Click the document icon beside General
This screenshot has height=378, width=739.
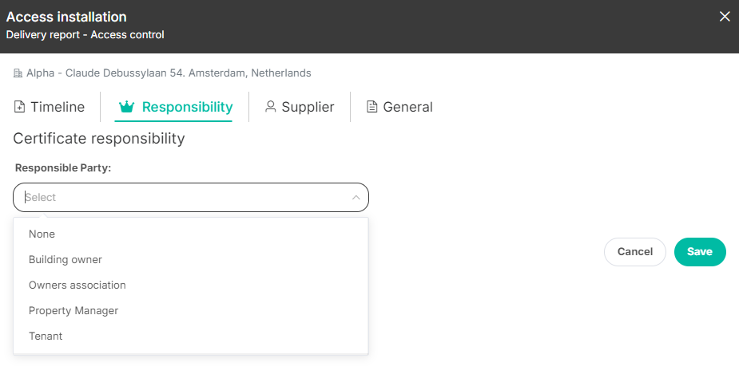click(x=371, y=107)
